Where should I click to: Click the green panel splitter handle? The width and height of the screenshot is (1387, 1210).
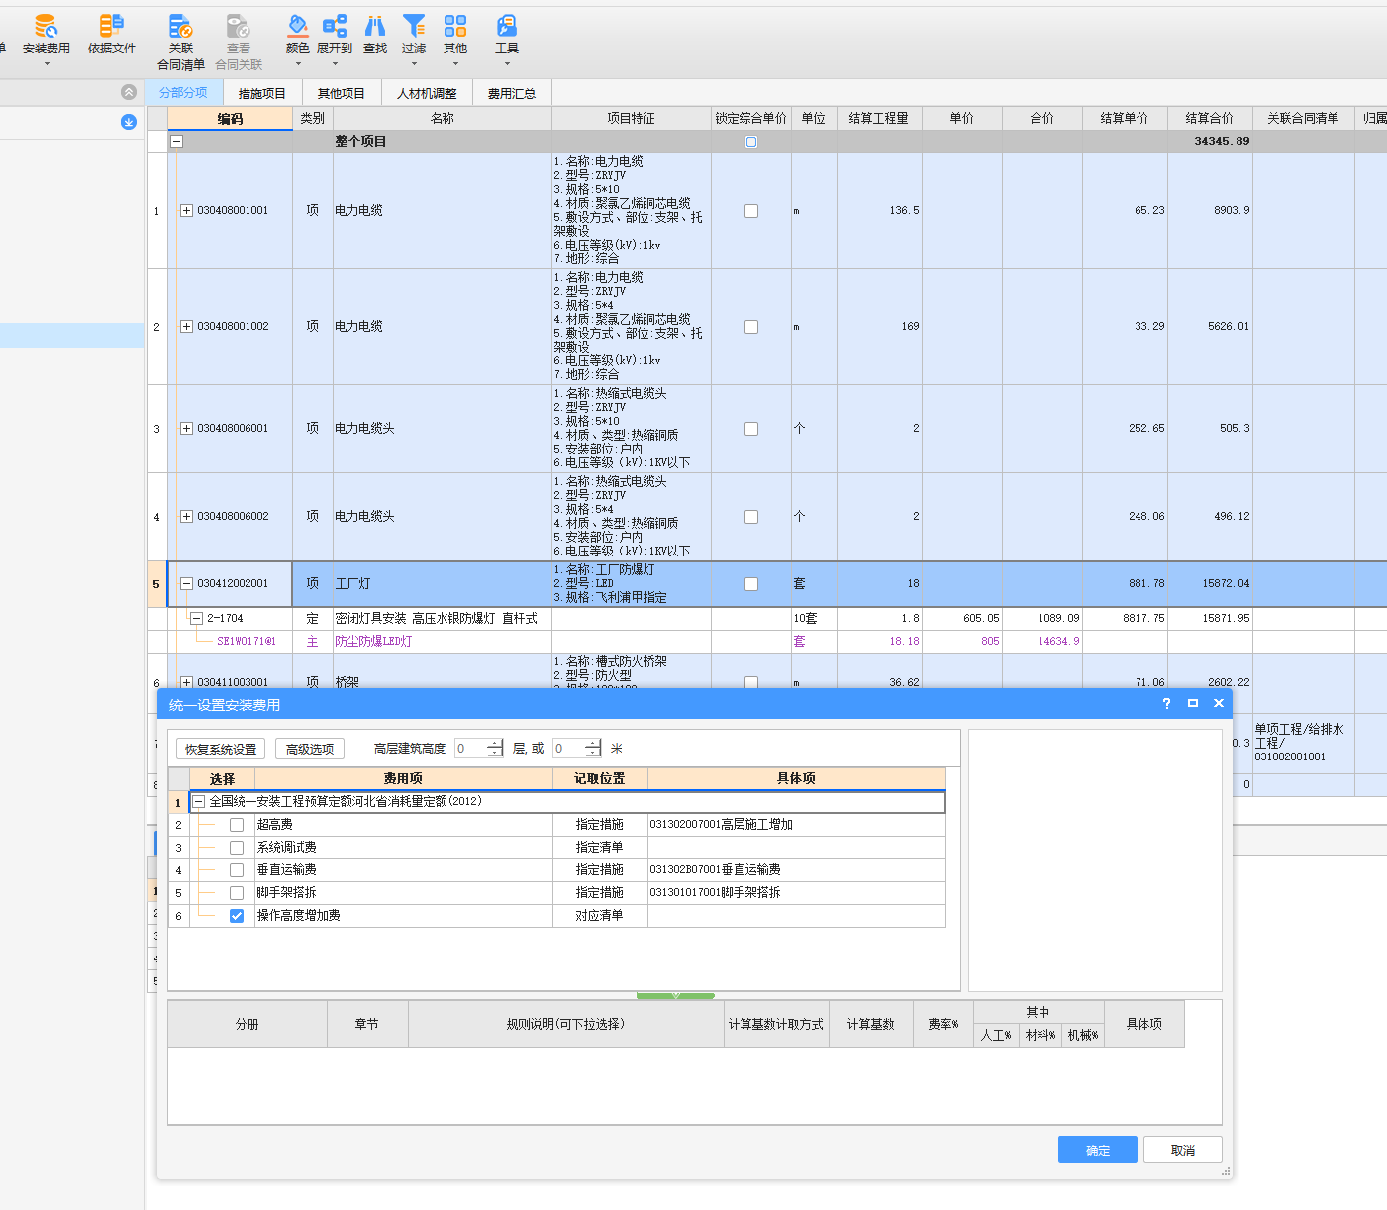(675, 995)
